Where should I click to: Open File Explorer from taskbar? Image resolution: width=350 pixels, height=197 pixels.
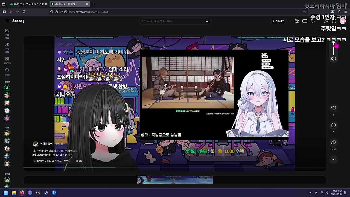[x=14, y=193]
